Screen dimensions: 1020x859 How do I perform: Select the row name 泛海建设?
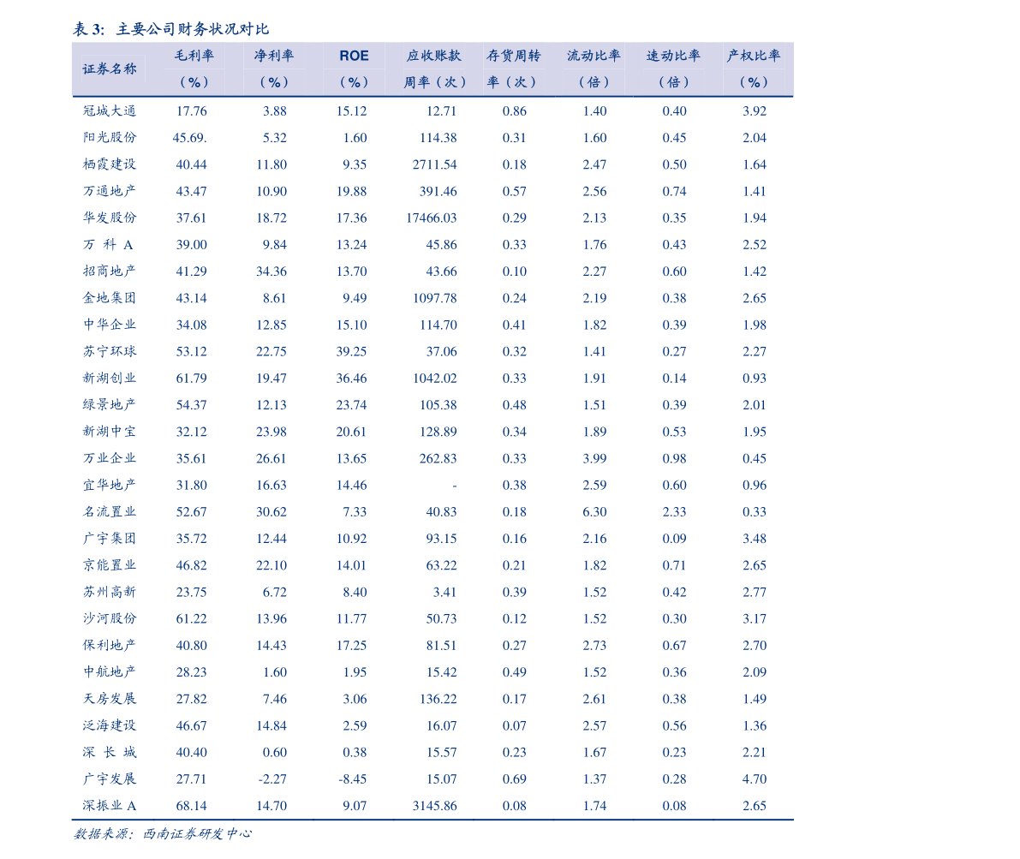(110, 725)
